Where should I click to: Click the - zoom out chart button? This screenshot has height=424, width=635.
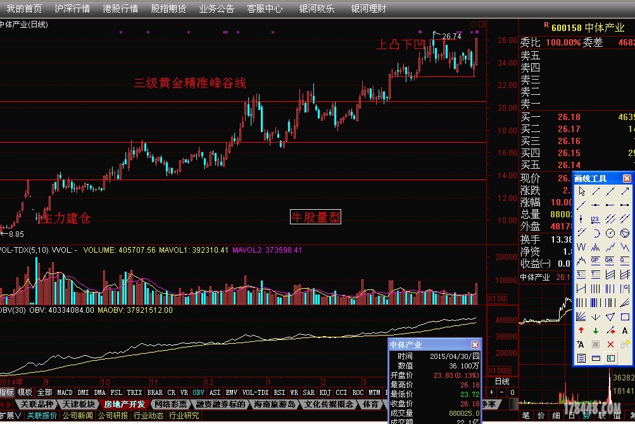tap(502, 392)
